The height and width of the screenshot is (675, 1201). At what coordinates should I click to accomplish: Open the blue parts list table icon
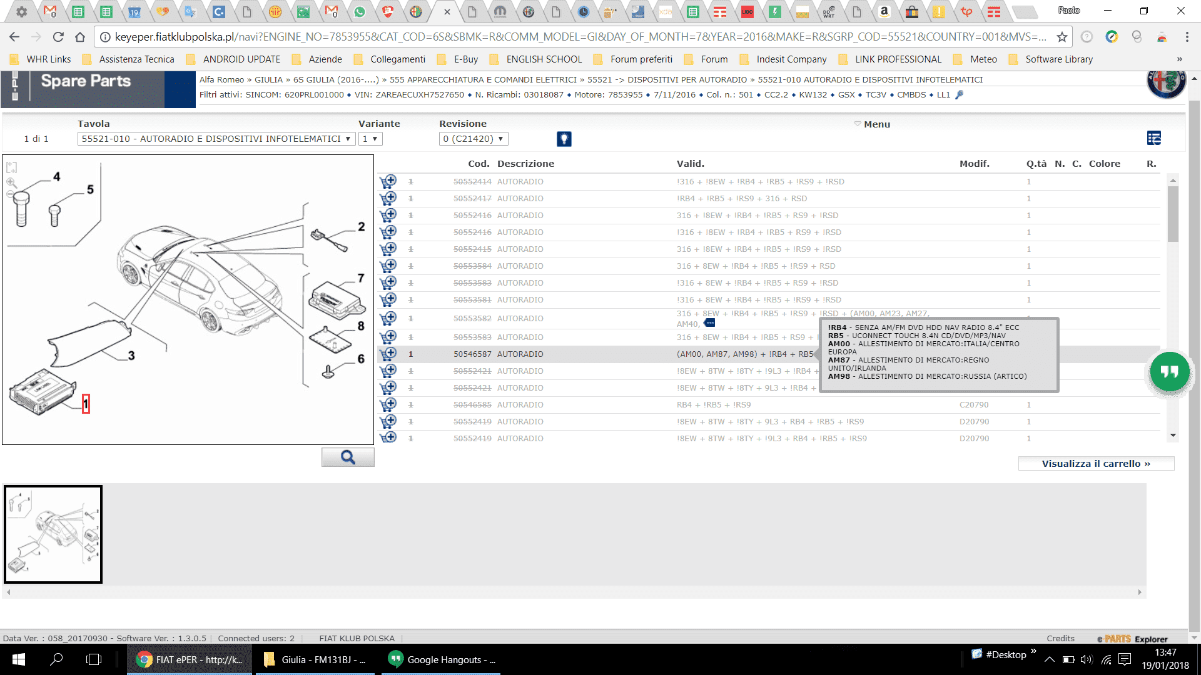[1154, 138]
